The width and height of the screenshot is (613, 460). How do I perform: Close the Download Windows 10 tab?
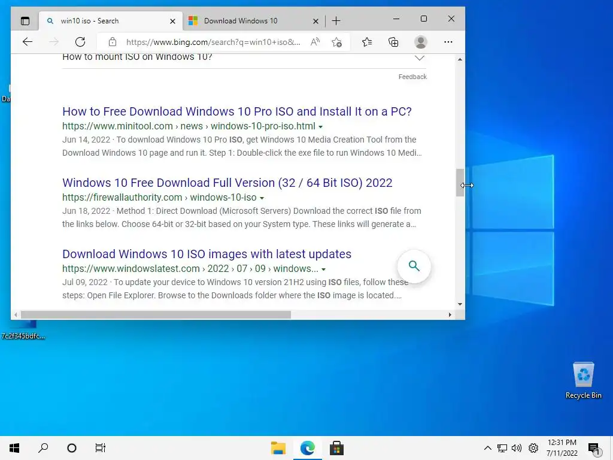click(315, 21)
